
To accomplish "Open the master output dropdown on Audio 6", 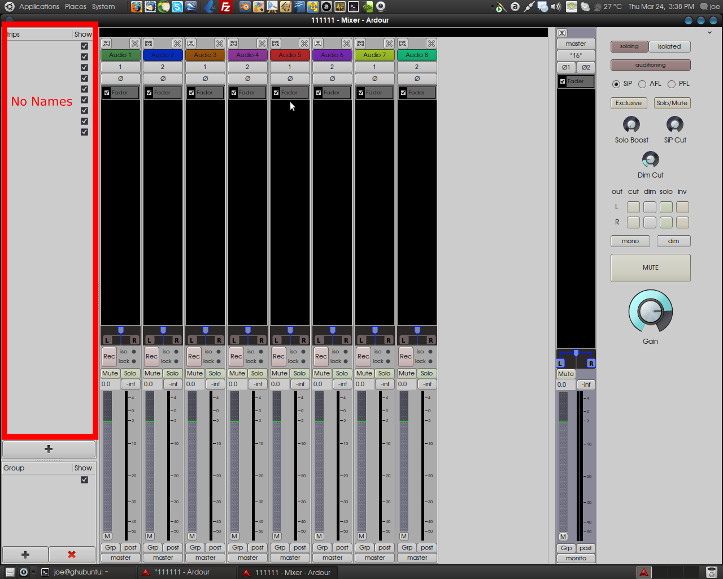I will pyautogui.click(x=332, y=558).
